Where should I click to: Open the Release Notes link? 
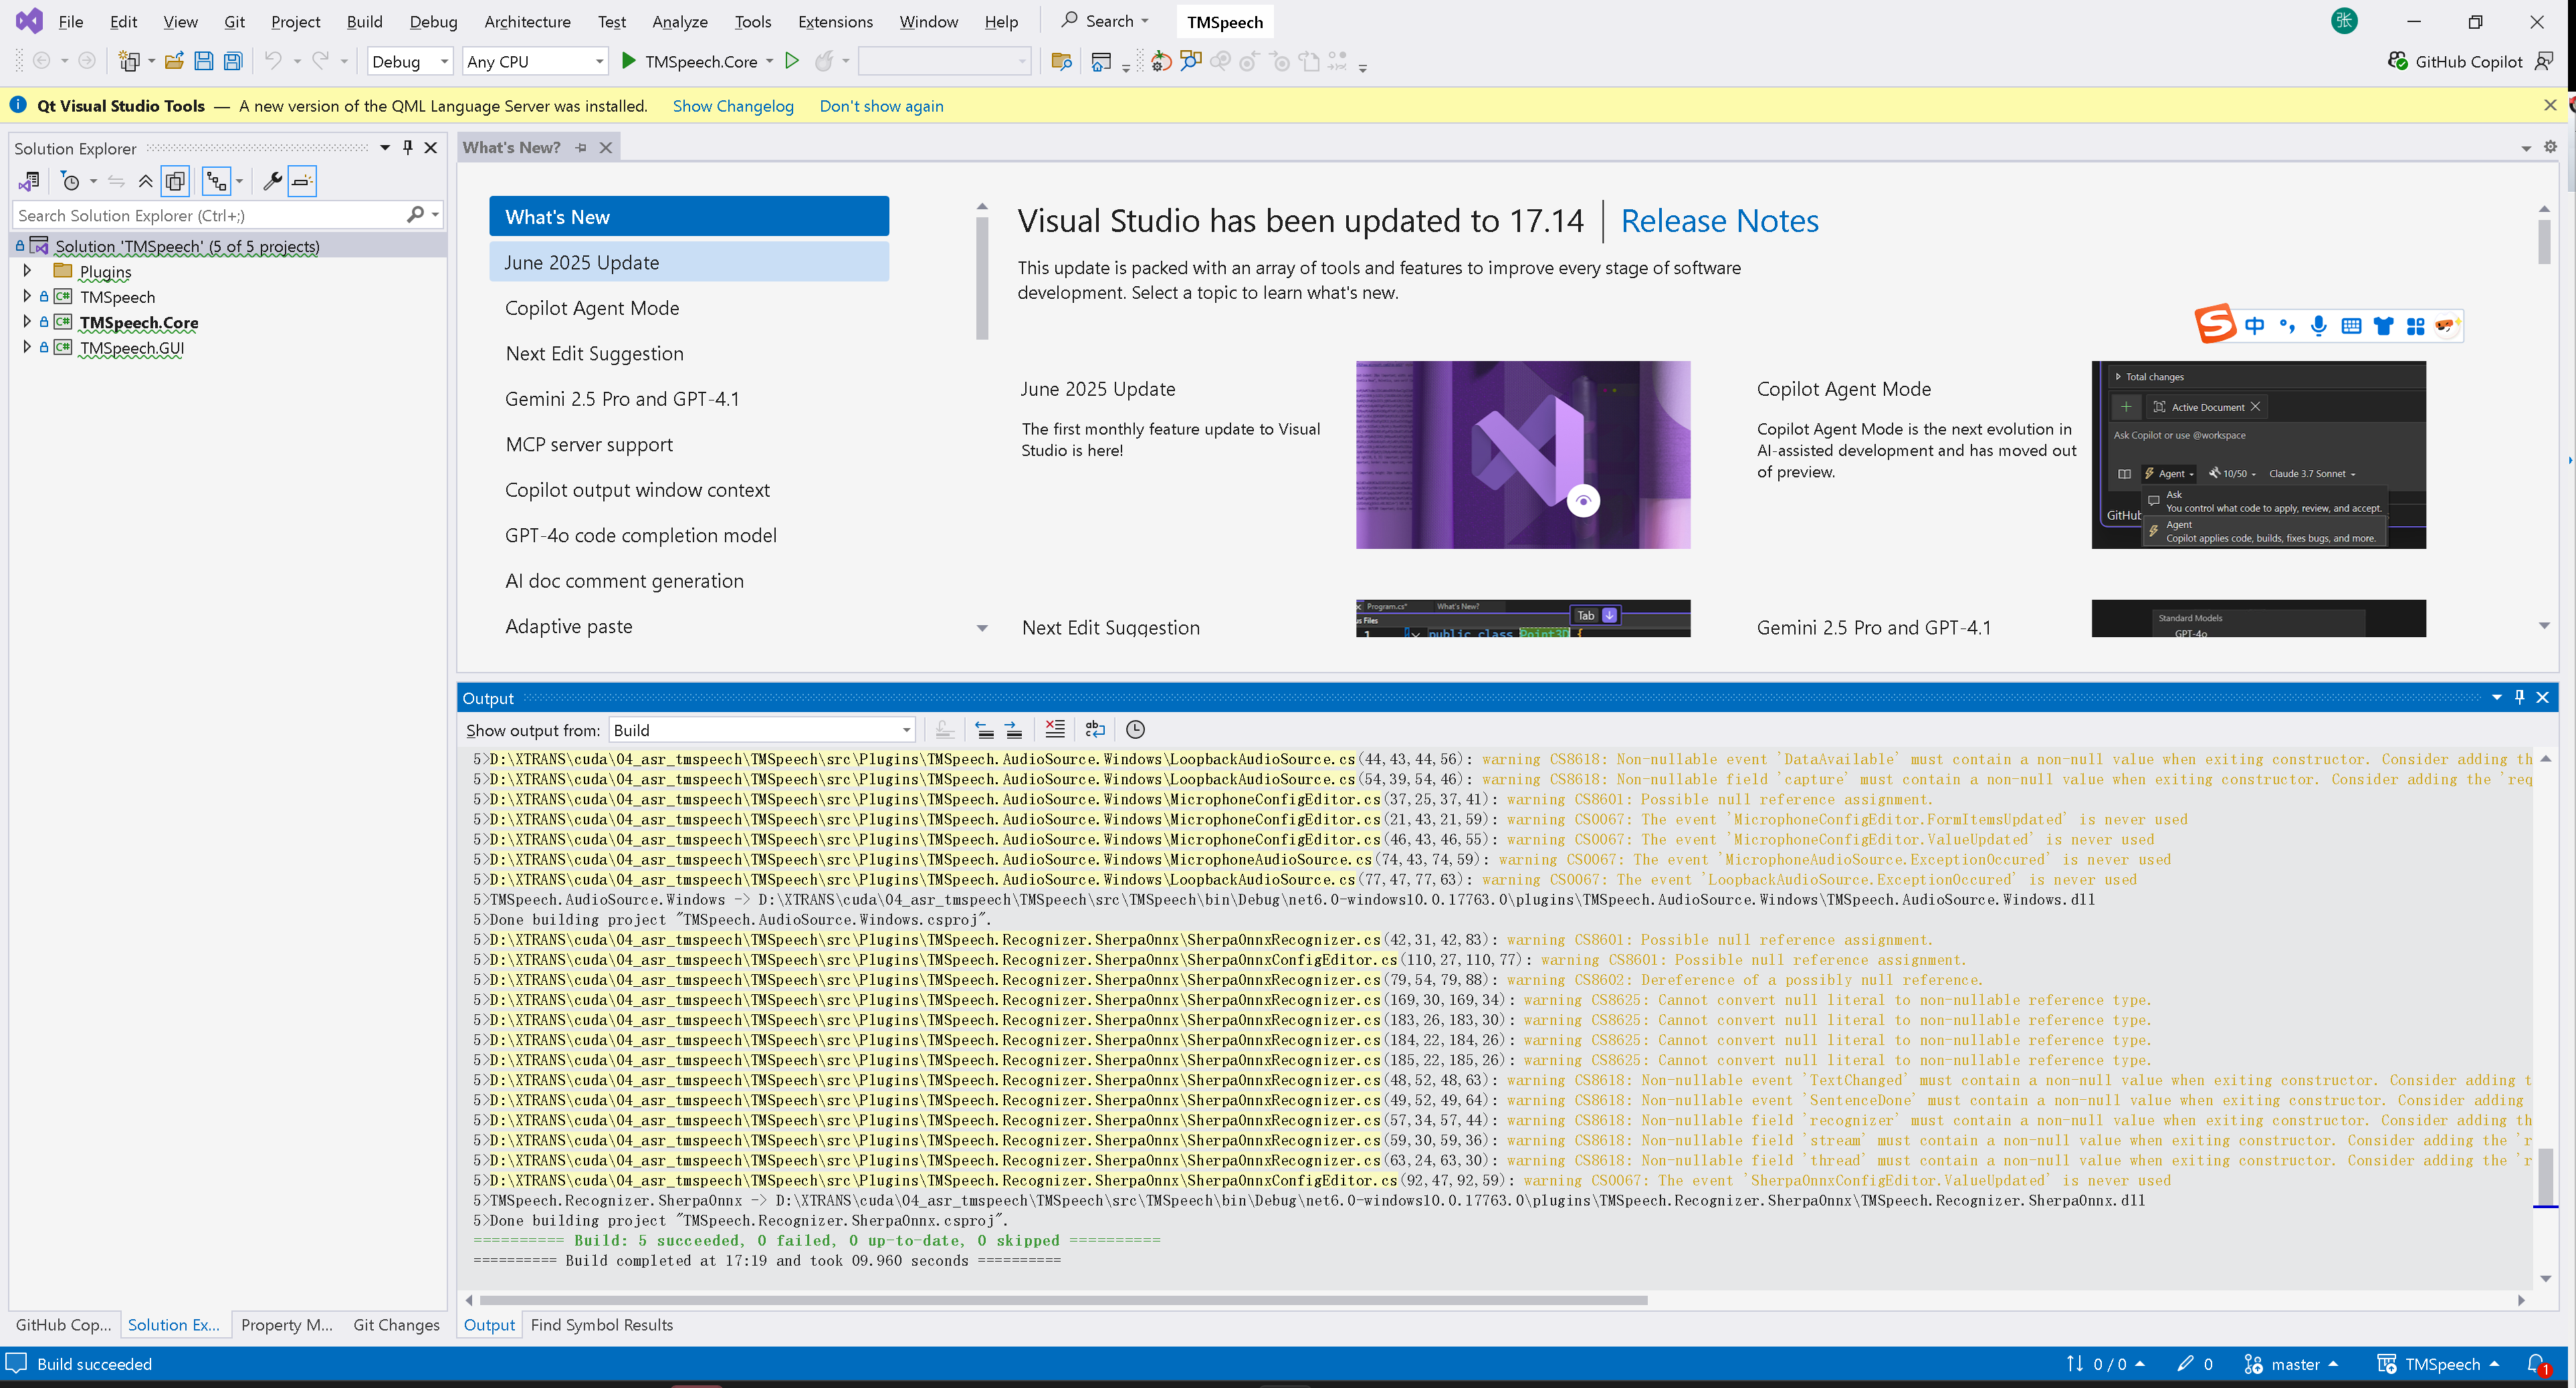1719,220
